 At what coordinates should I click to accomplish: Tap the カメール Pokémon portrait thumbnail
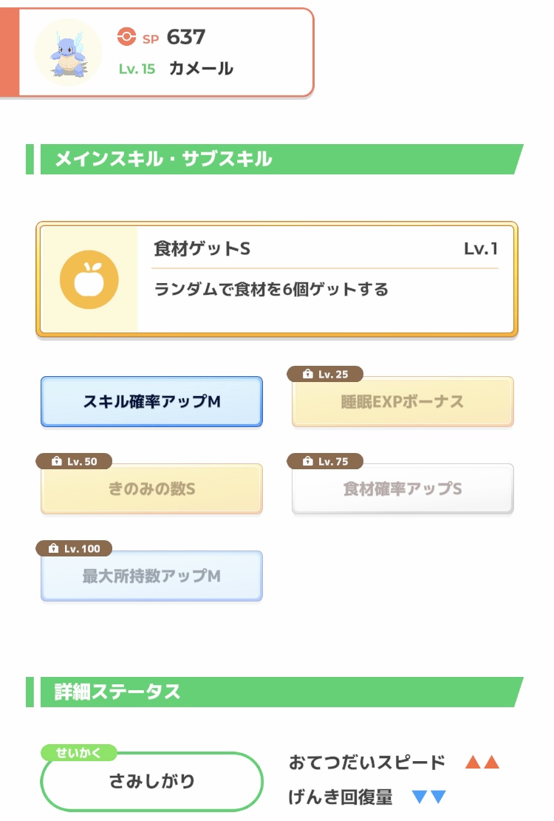[x=68, y=52]
